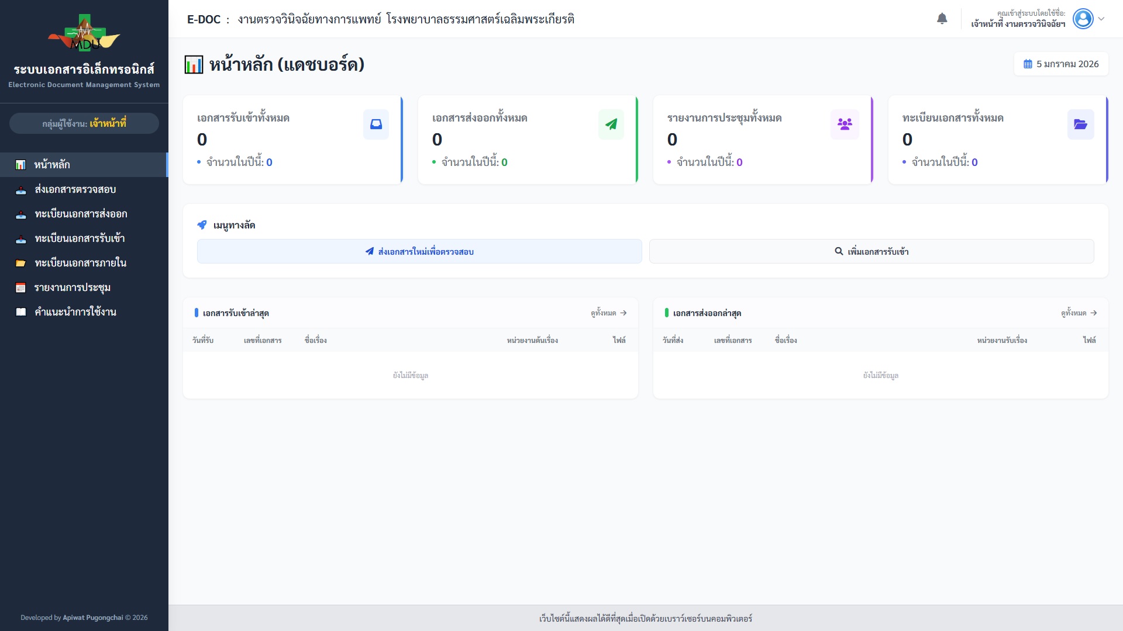Navigate to รายงานการประชุม in the sidebar
Image resolution: width=1123 pixels, height=631 pixels.
point(72,287)
